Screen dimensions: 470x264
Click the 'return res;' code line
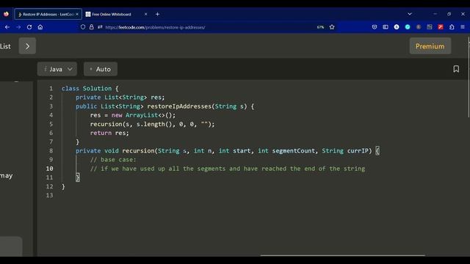109,133
